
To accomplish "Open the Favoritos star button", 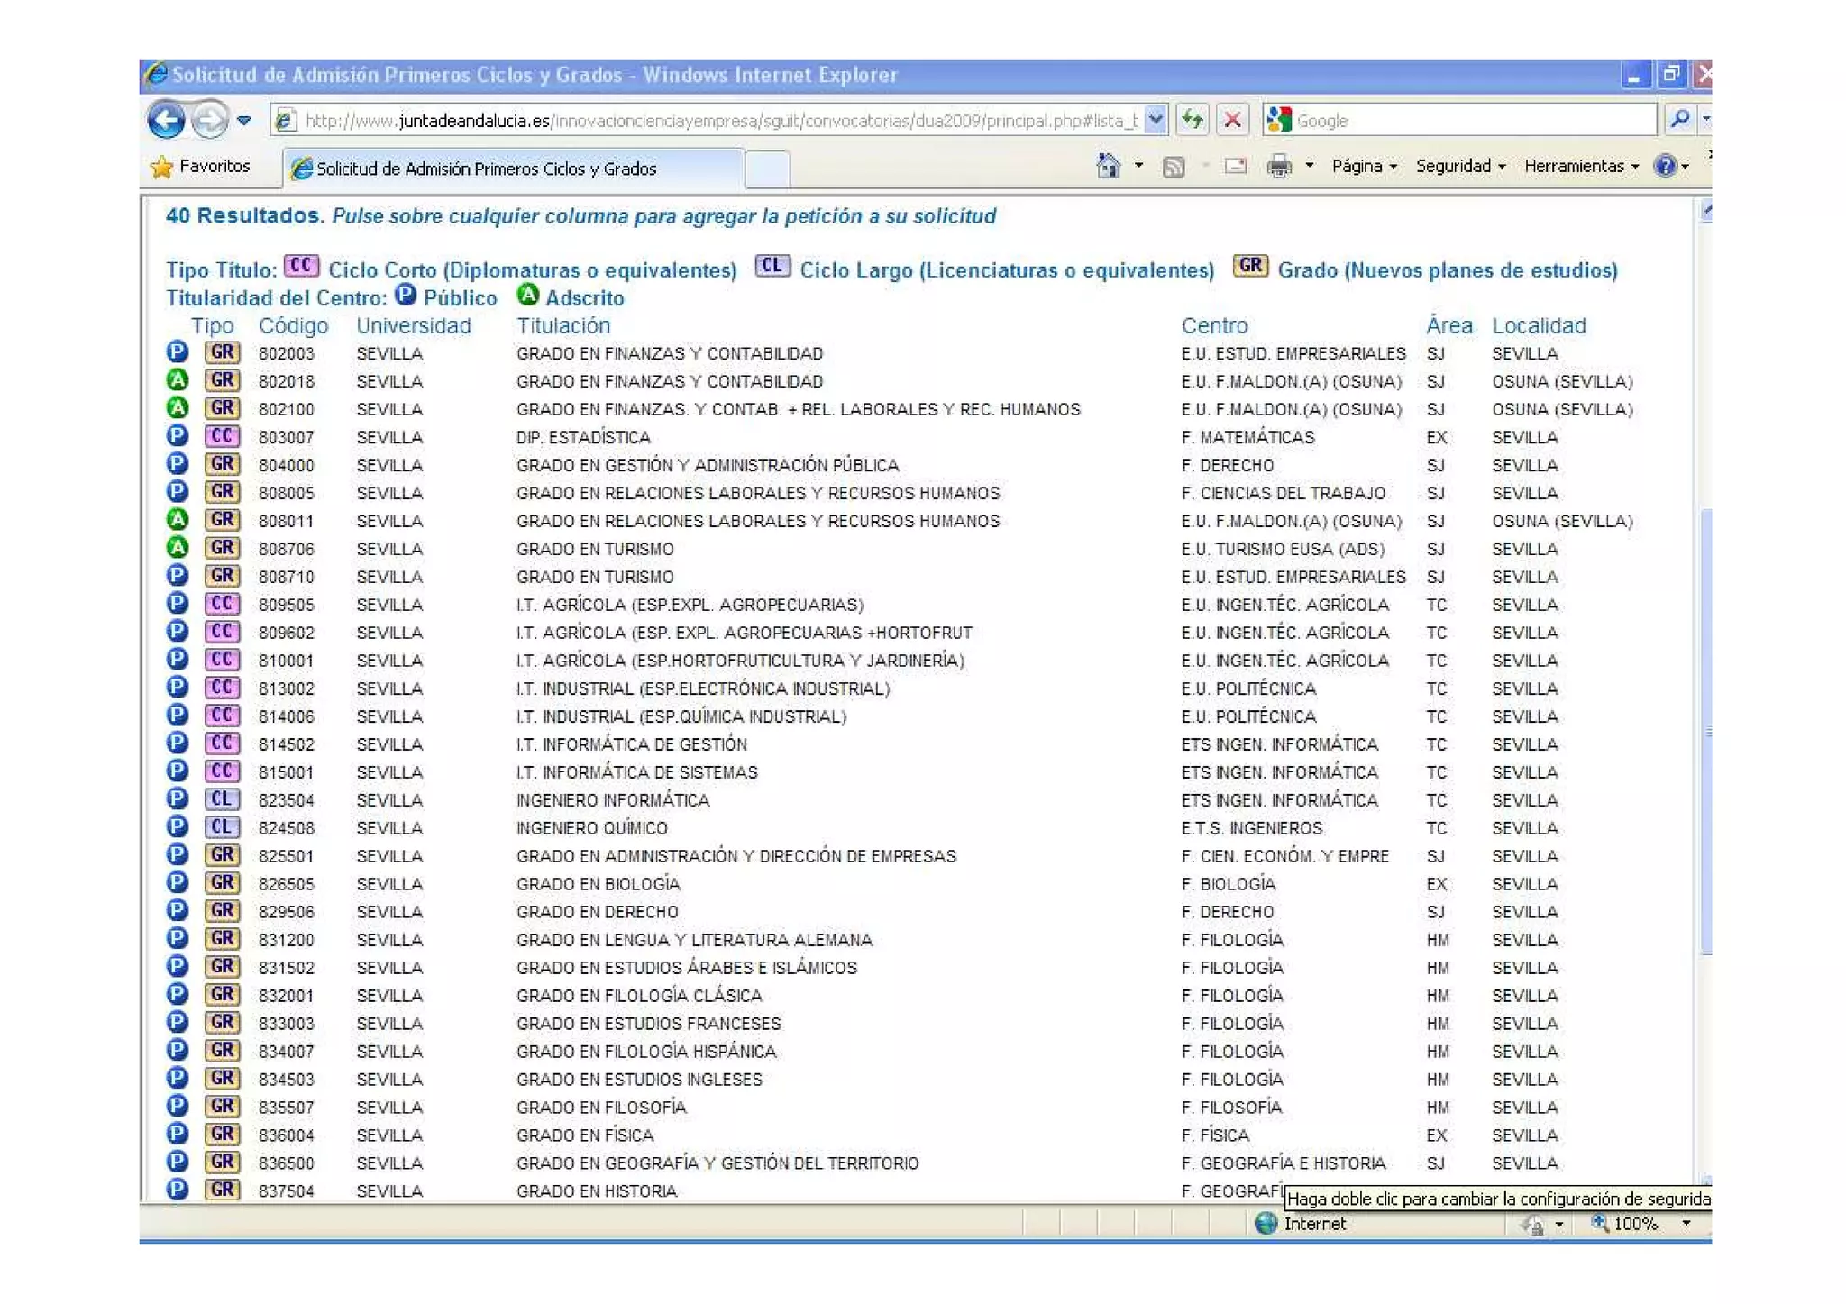I will pyautogui.click(x=201, y=167).
